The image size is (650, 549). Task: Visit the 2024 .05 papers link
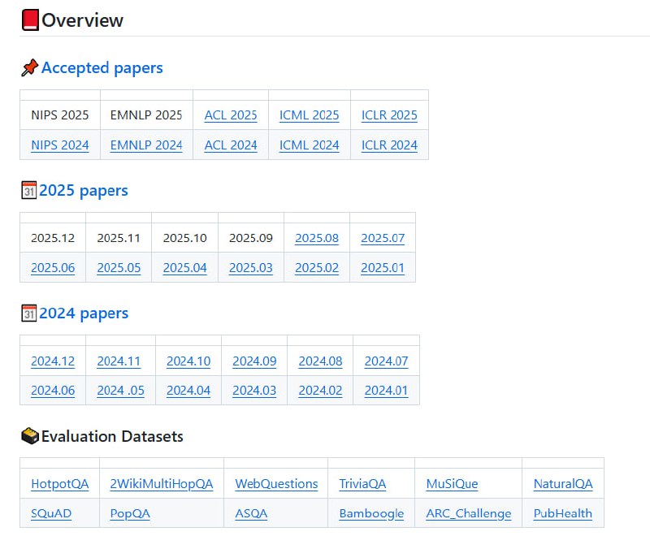[x=120, y=391]
